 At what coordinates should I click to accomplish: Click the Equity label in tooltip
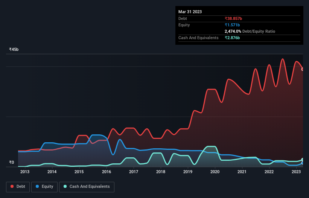[184, 25]
